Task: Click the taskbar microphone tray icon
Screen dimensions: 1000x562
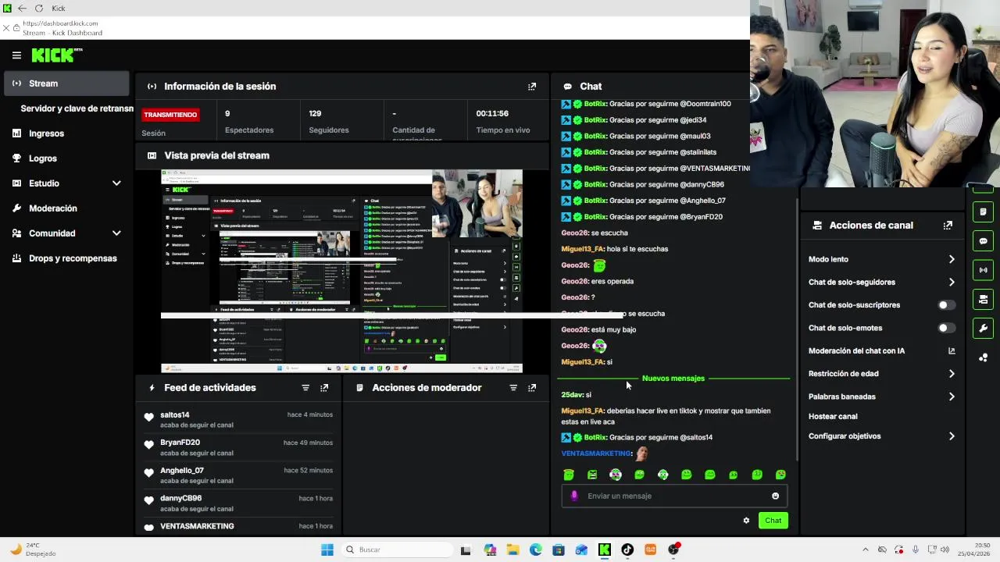Action: coord(916,550)
